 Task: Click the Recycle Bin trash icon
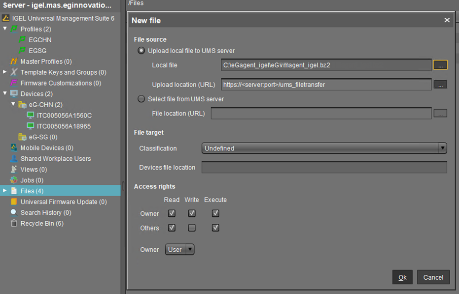pyautogui.click(x=14, y=223)
